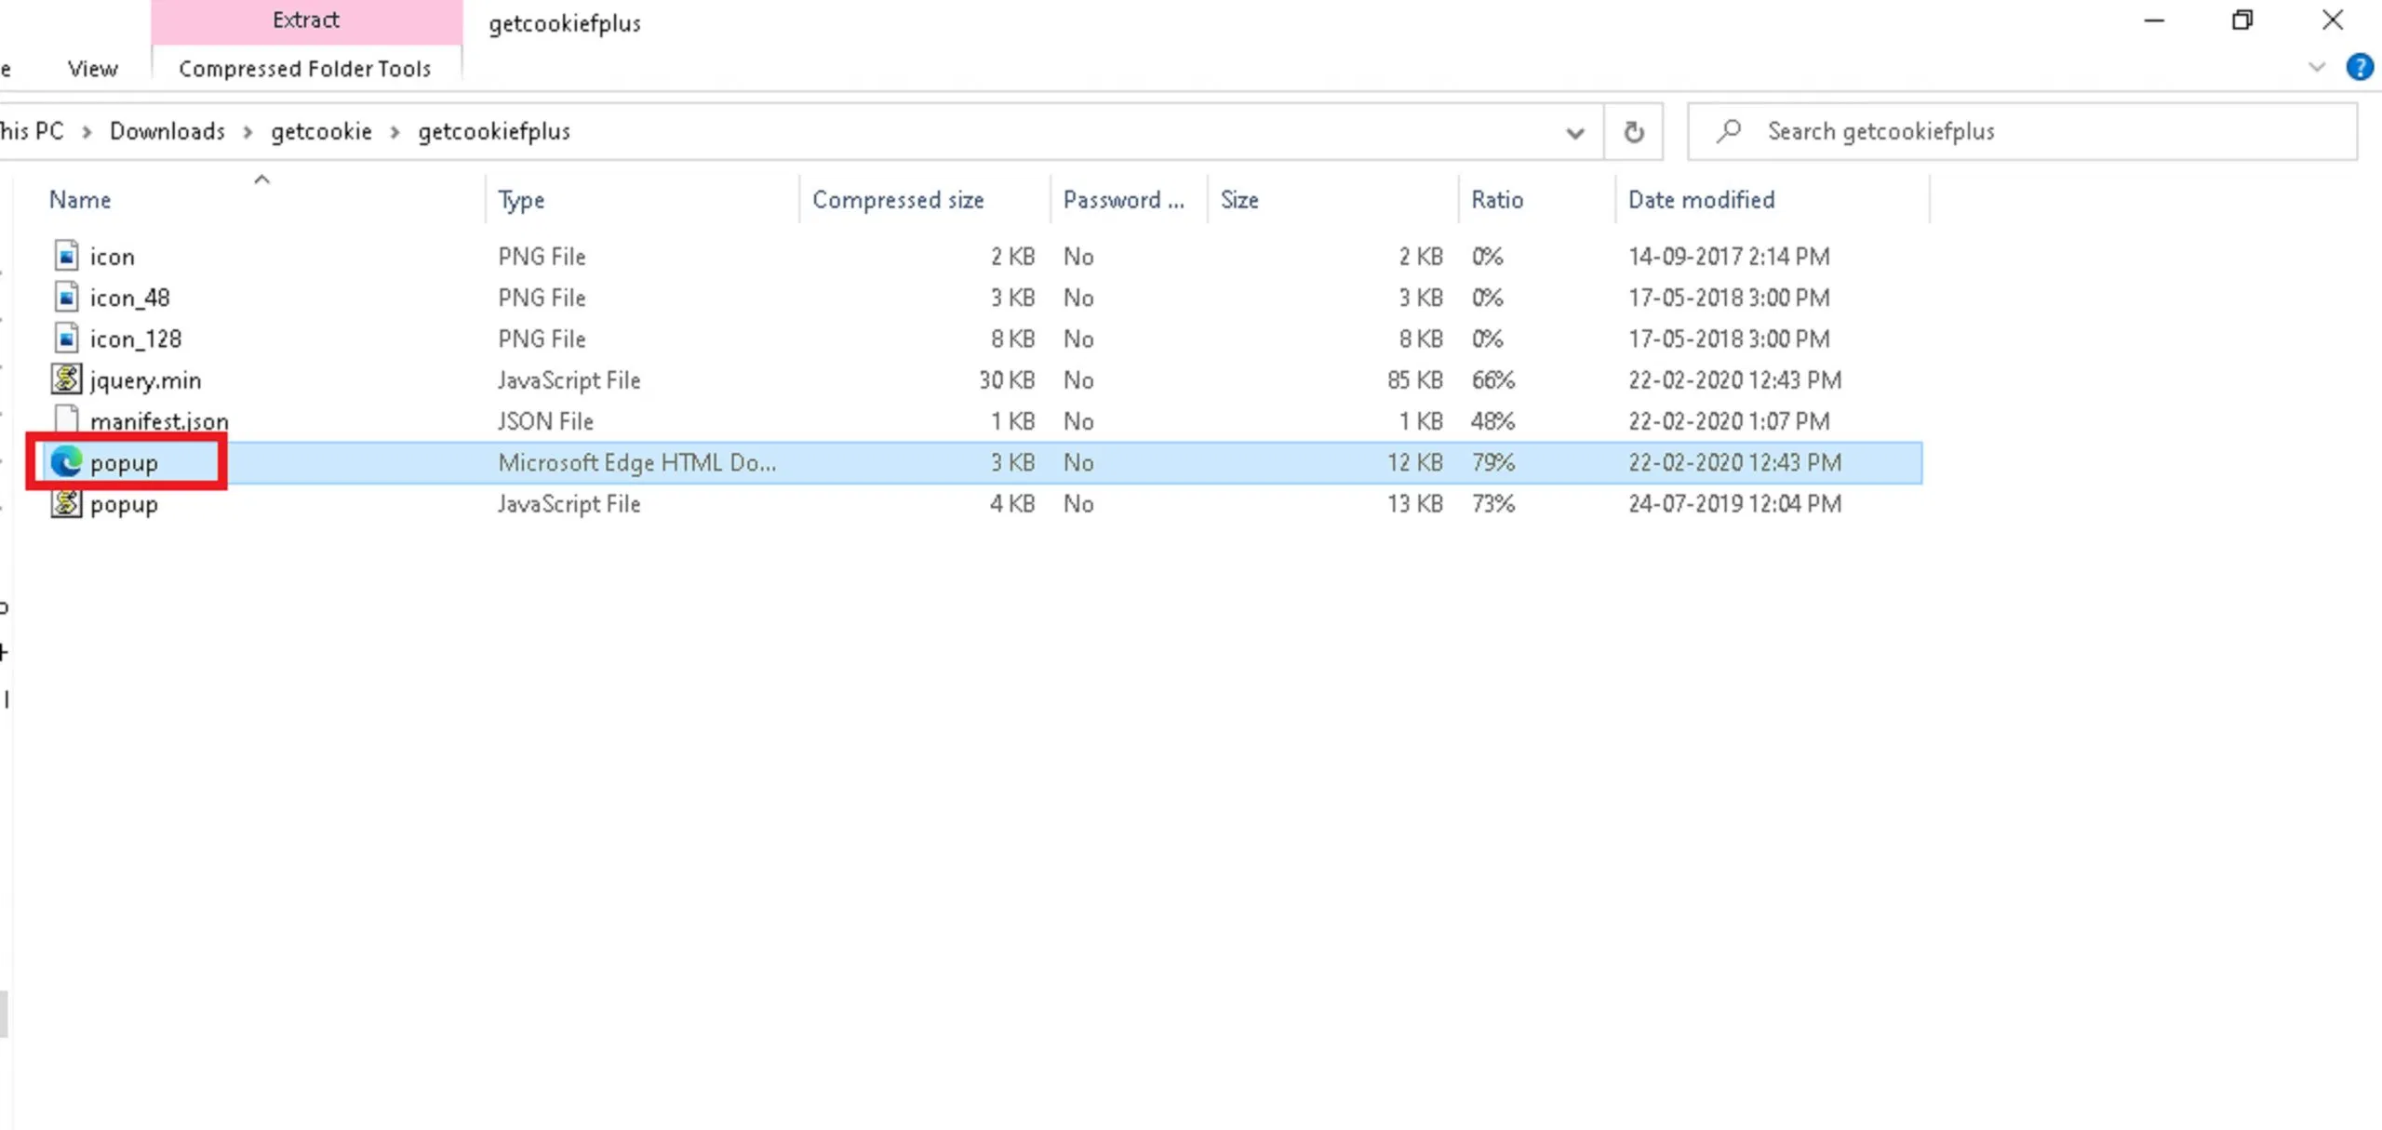Sort files by the Name column
2382x1130 pixels.
(x=80, y=200)
